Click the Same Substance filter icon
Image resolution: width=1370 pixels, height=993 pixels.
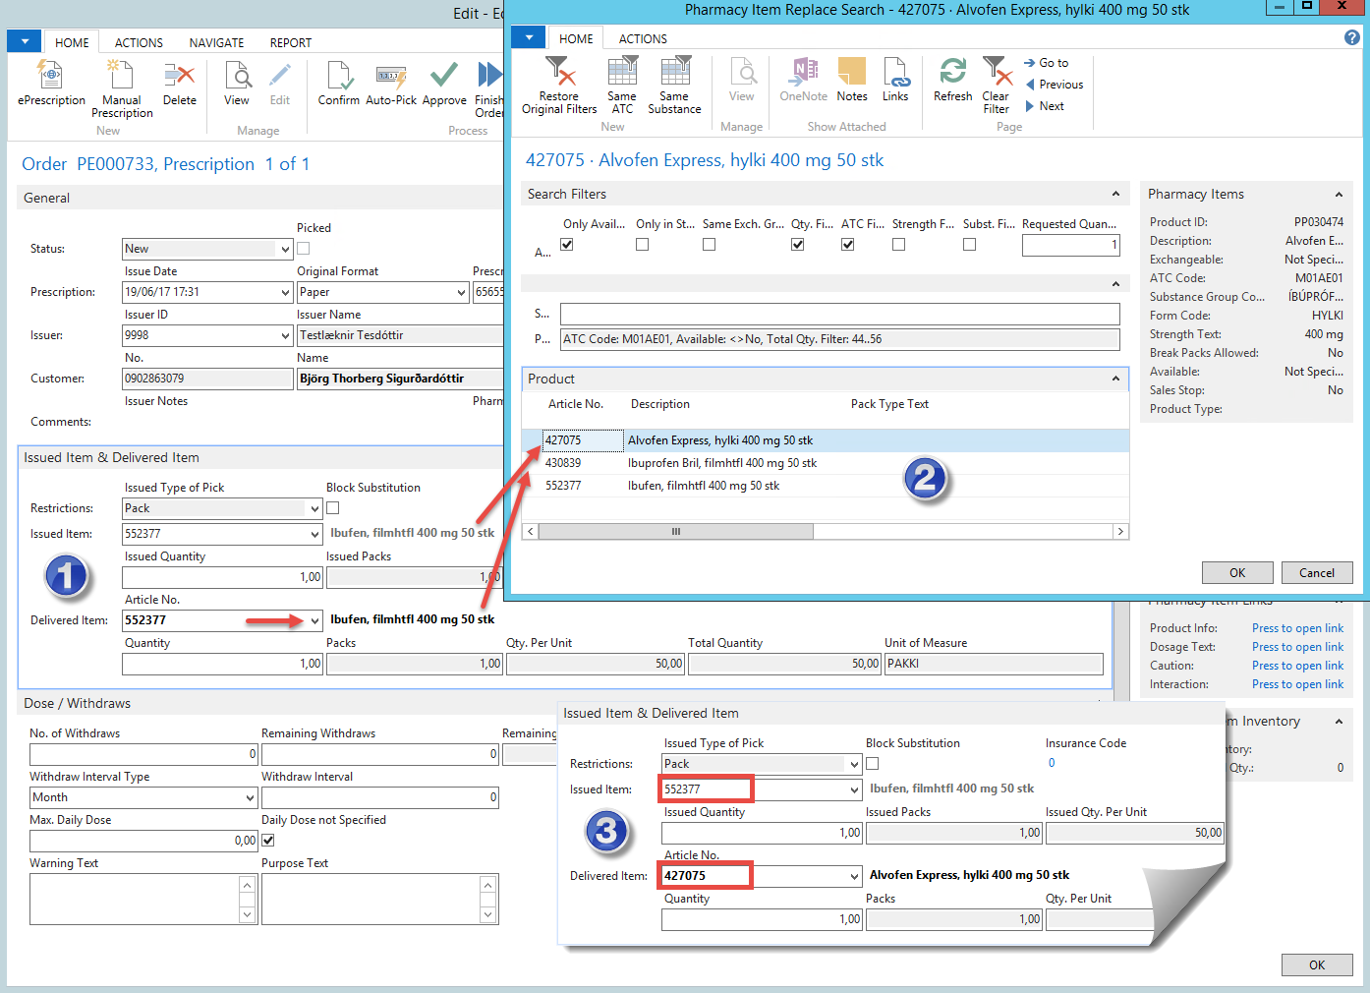[x=674, y=73]
